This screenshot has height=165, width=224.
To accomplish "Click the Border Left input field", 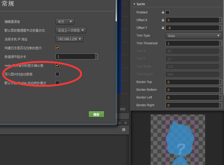I will 192,97.
